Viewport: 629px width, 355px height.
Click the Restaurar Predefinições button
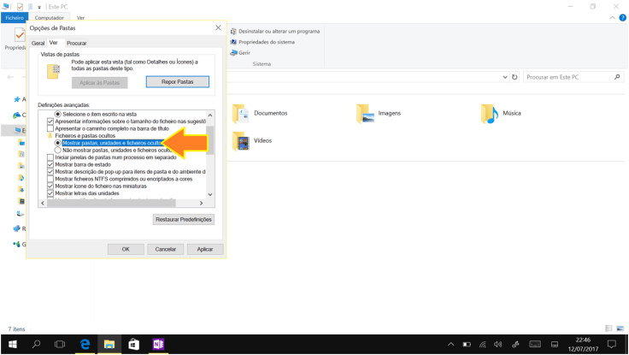pyautogui.click(x=184, y=219)
